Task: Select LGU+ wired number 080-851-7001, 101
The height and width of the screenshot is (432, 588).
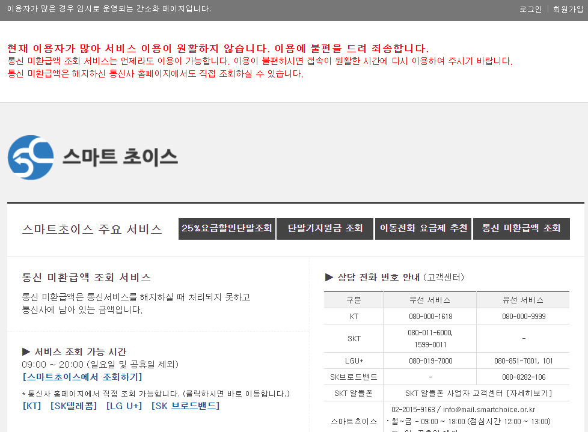Action: (524, 361)
